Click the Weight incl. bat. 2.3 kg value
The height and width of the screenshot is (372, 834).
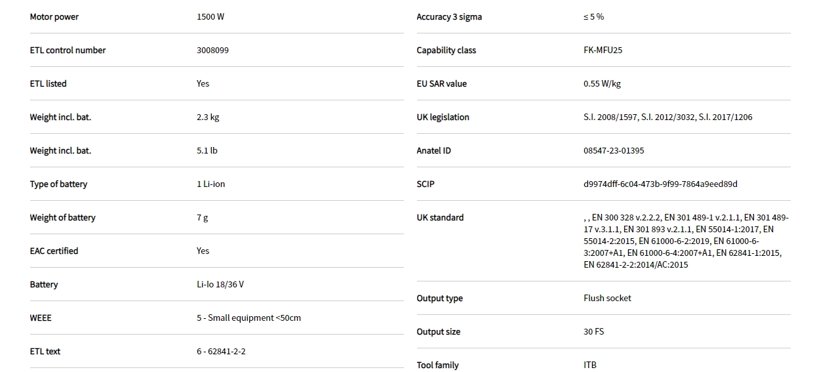tap(208, 117)
